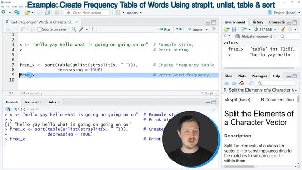Switch to the Connections tab

pos(277,22)
